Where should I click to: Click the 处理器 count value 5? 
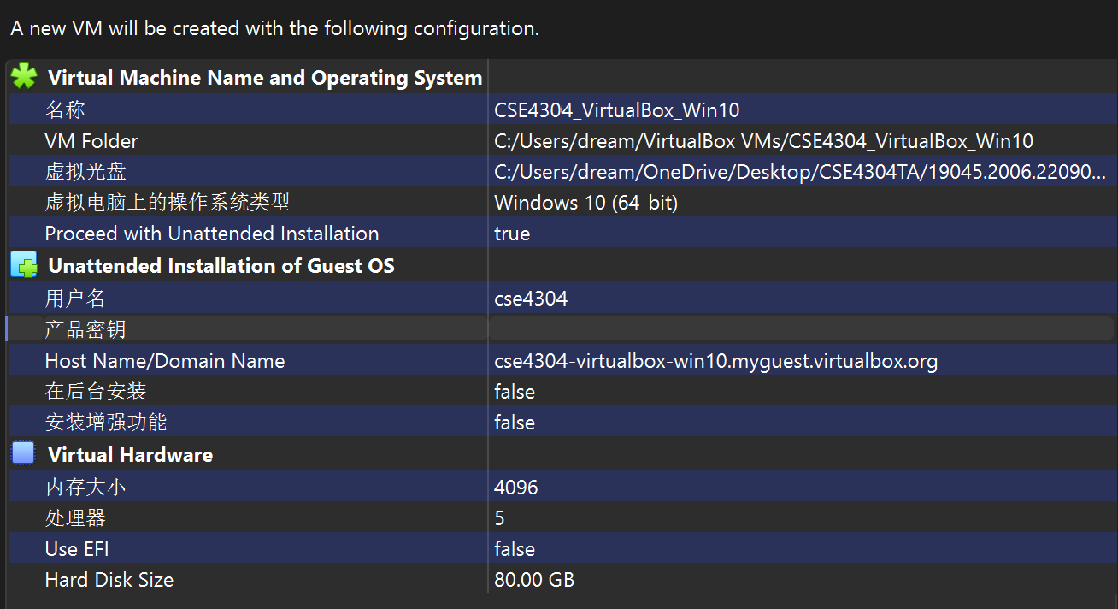pos(499,518)
